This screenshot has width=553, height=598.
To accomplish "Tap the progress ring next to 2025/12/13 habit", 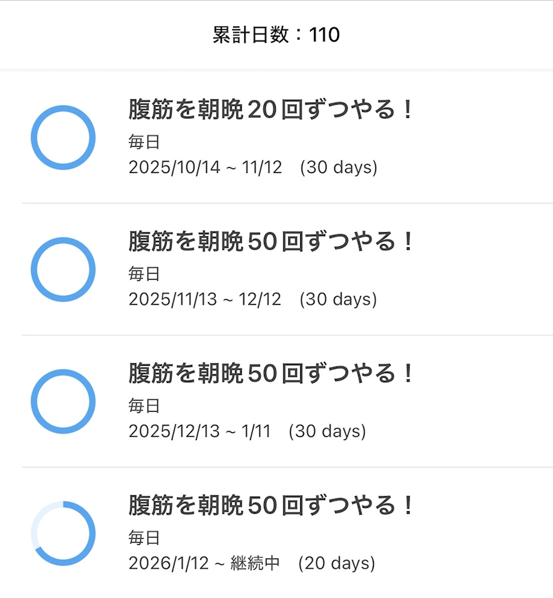I will point(63,401).
